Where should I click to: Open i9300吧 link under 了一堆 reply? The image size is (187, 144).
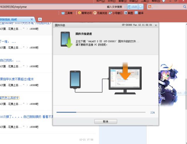[x=34, y=48]
